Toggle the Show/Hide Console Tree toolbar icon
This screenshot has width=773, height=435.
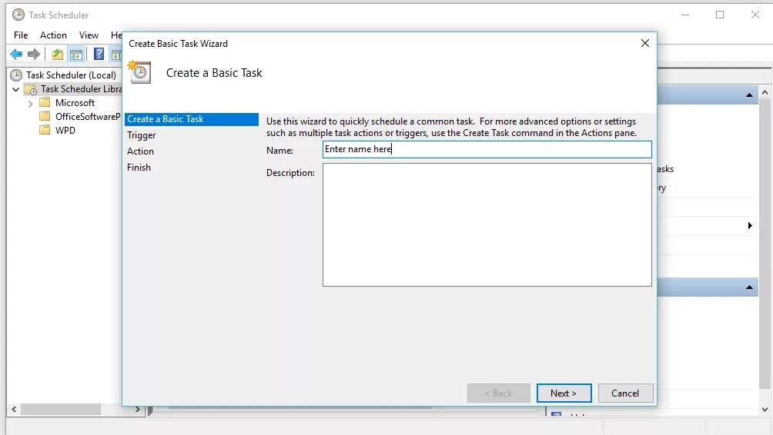[x=76, y=54]
